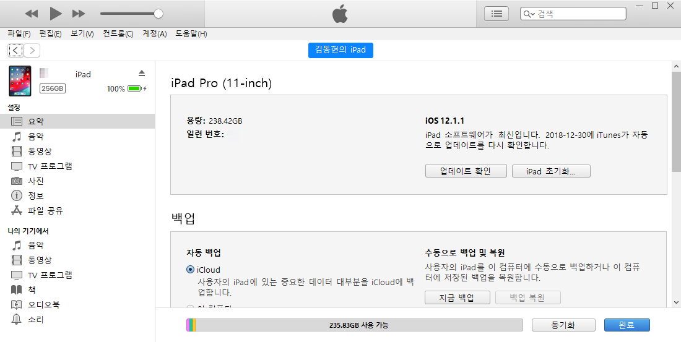Adjust the volume slider knob
This screenshot has width=681, height=342.
point(158,14)
